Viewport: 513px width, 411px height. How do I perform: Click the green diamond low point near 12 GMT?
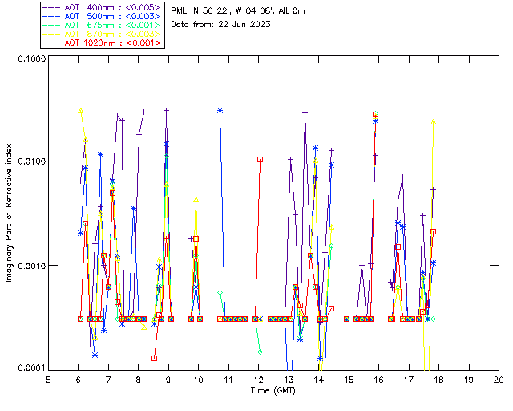pos(260,352)
